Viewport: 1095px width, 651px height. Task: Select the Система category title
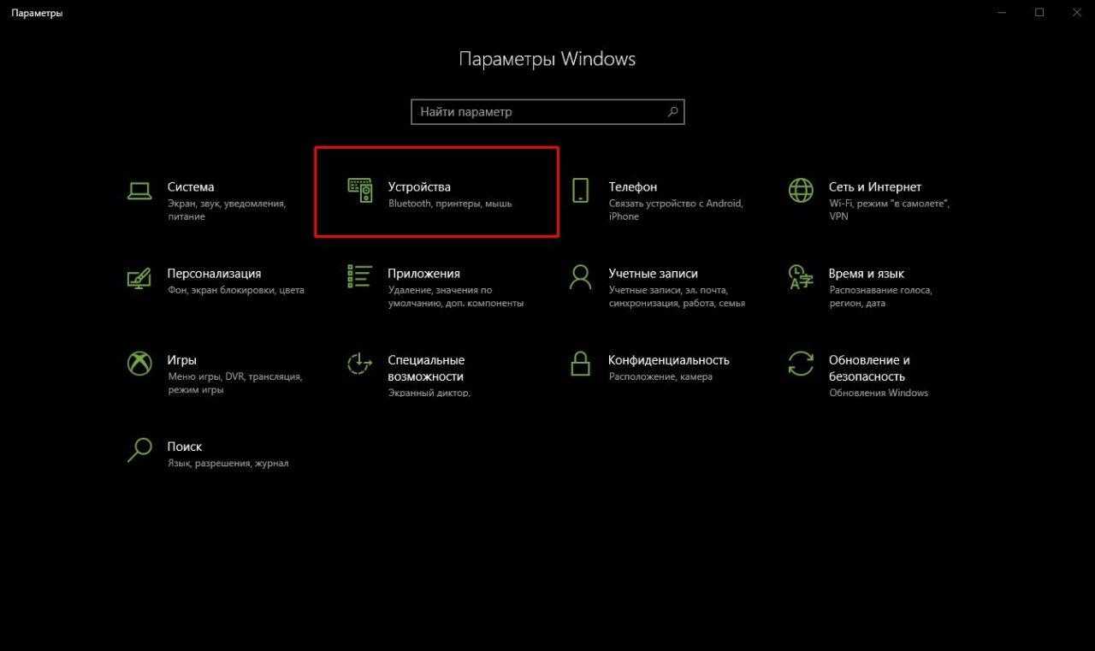(191, 186)
